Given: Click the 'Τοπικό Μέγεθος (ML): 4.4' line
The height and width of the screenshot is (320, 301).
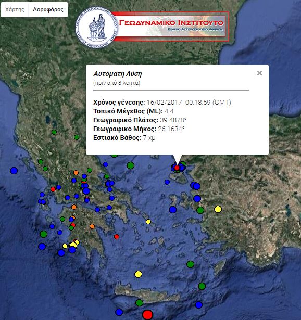Looking at the screenshot, I should (x=133, y=111).
